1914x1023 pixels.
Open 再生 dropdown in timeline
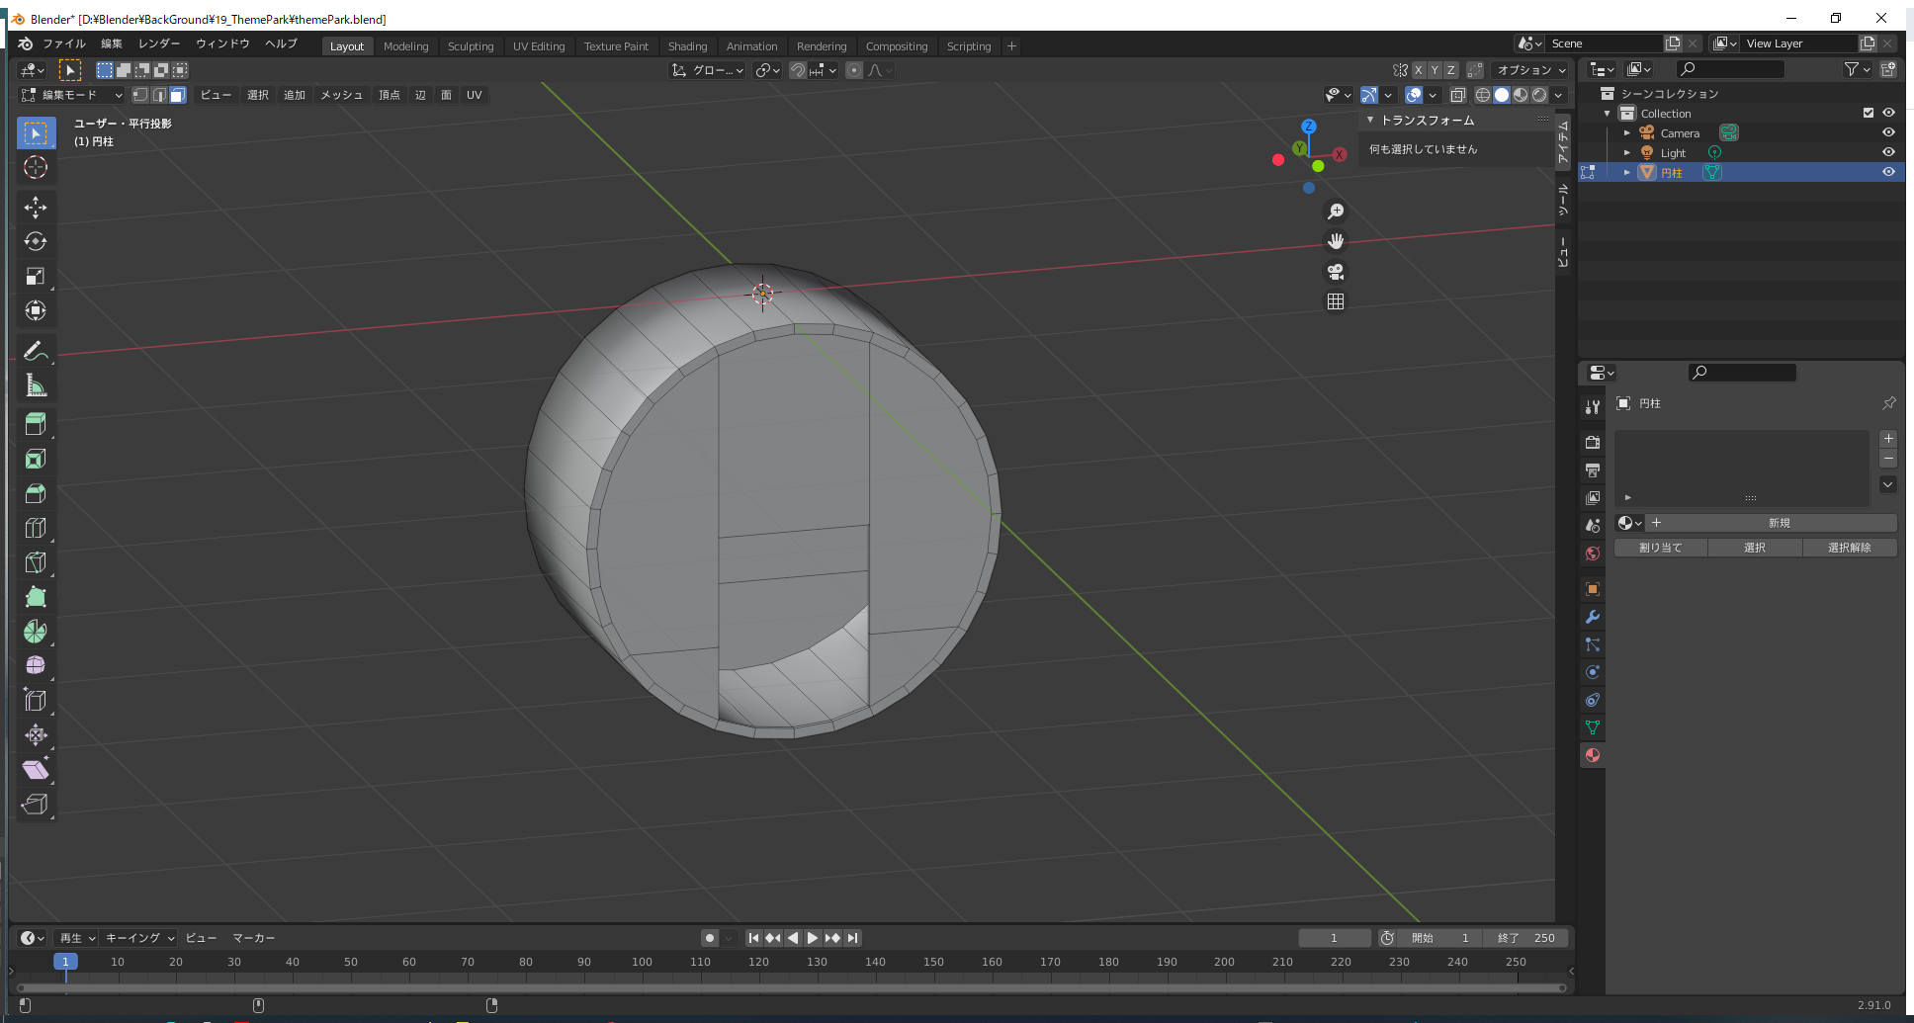pos(77,938)
